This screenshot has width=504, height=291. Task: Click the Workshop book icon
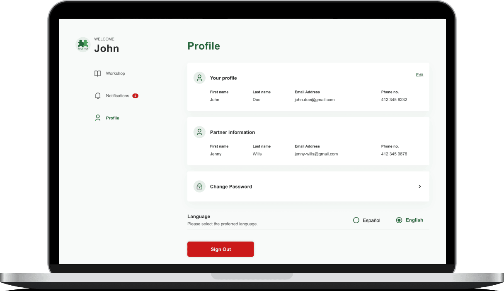(x=98, y=74)
